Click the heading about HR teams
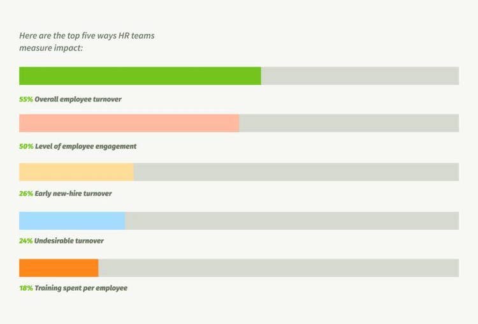This screenshot has height=324, width=478. point(87,41)
